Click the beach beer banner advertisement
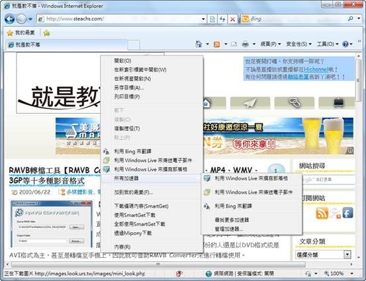Image resolution: width=366 pixels, height=281 pixels. click(279, 136)
